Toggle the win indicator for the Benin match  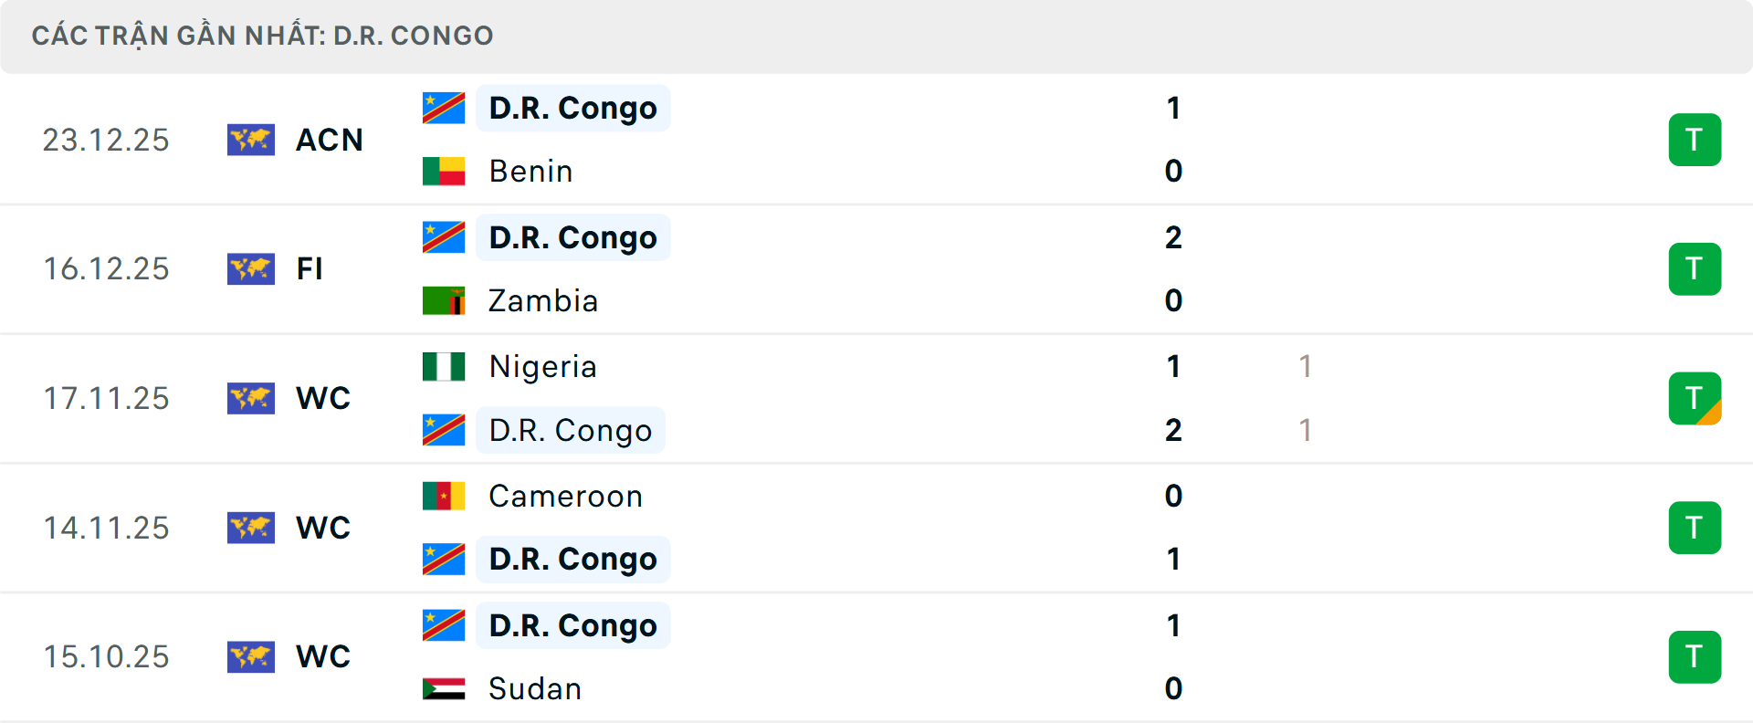click(1695, 140)
